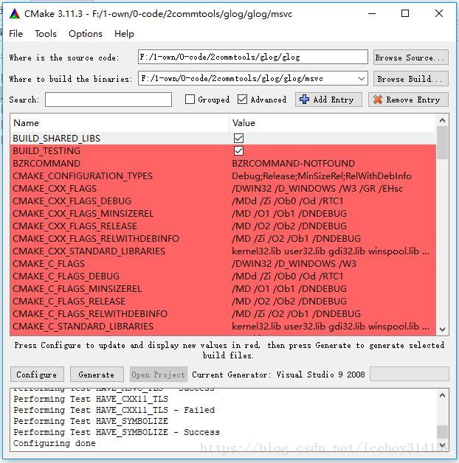Click the red X Remove Entry button

pos(408,100)
